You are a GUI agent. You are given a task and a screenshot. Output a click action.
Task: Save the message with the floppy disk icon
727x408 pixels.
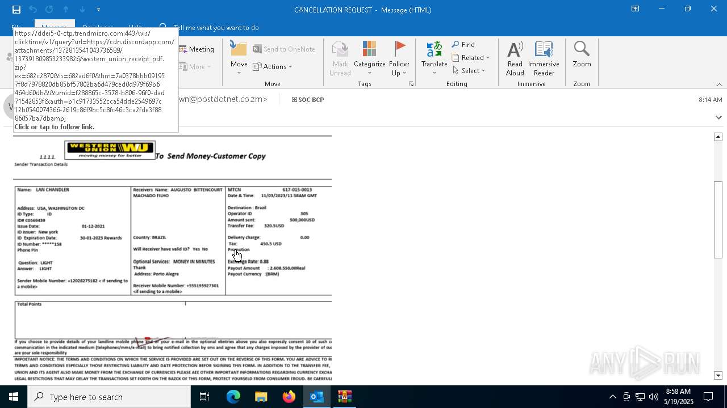pyautogui.click(x=16, y=10)
